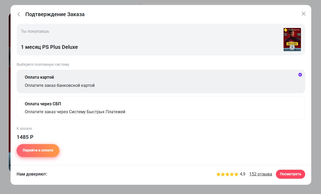Click the 4,9 rating score
The image size is (321, 194).
(242, 174)
